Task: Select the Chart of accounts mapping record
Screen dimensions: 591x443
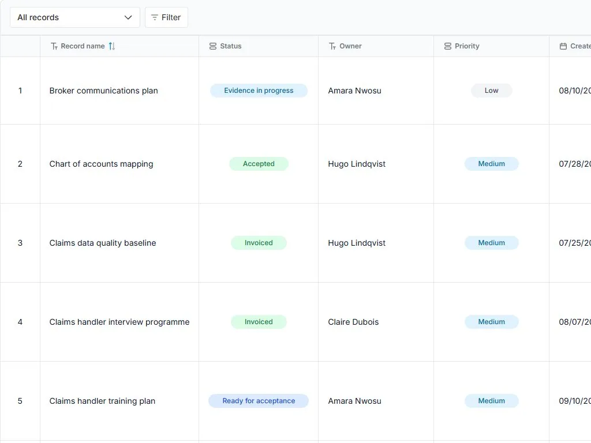Action: [x=102, y=164]
